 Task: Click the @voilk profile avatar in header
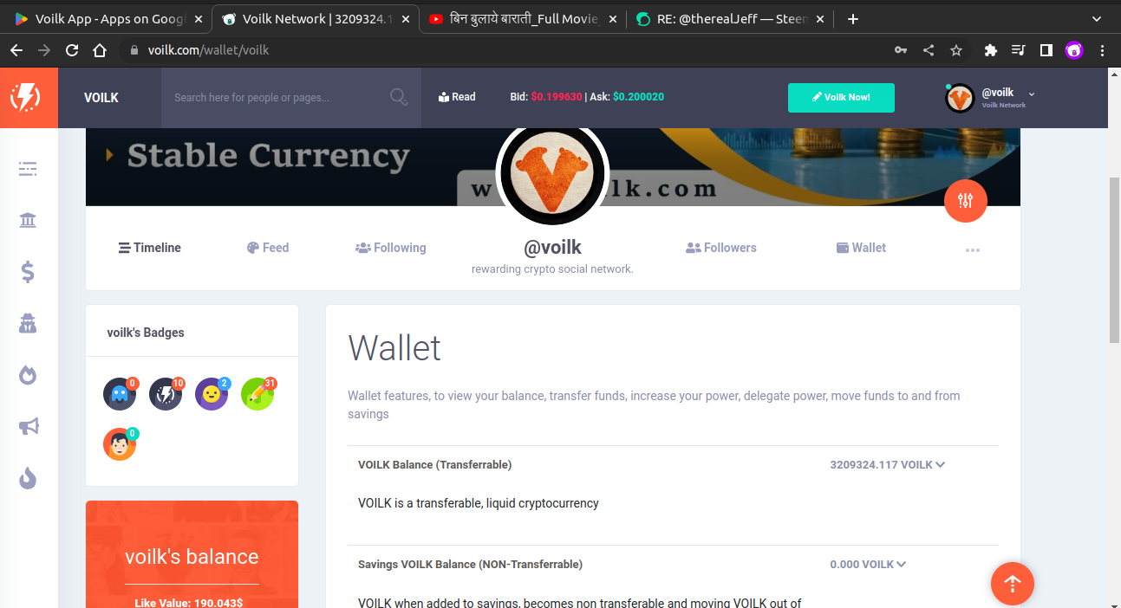pos(960,98)
